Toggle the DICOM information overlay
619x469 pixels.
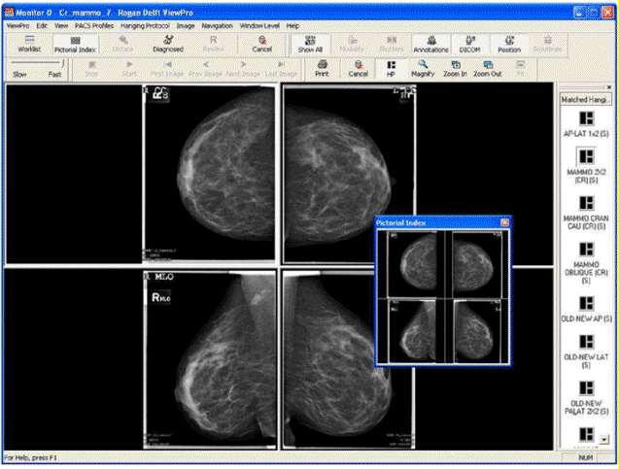click(471, 42)
